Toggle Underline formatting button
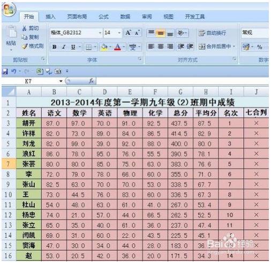Screen dimensions: 271x263 73,47
